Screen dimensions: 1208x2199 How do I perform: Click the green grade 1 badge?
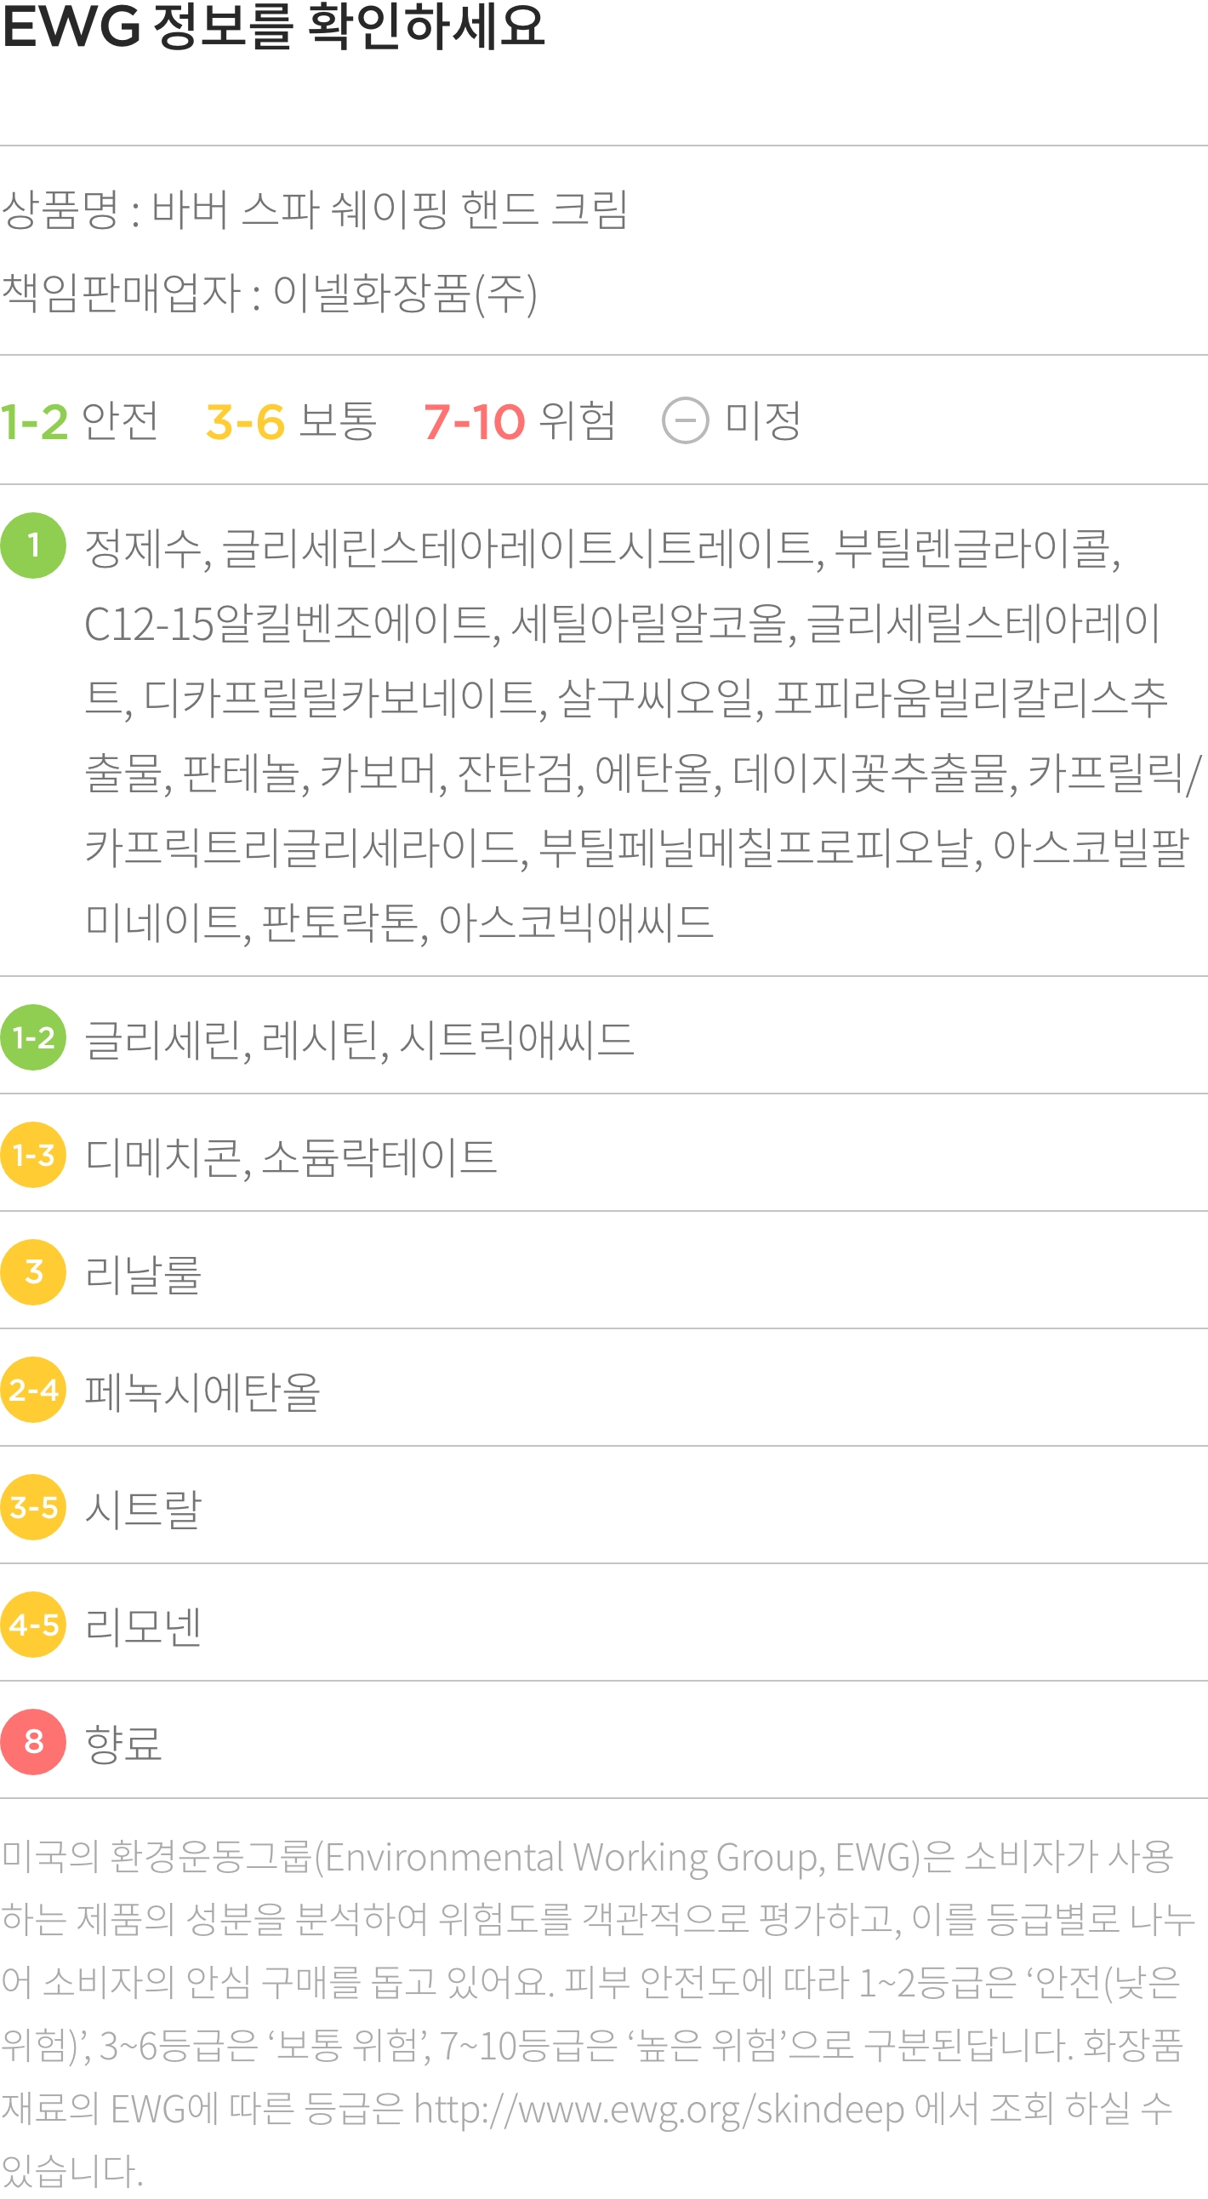pyautogui.click(x=33, y=545)
